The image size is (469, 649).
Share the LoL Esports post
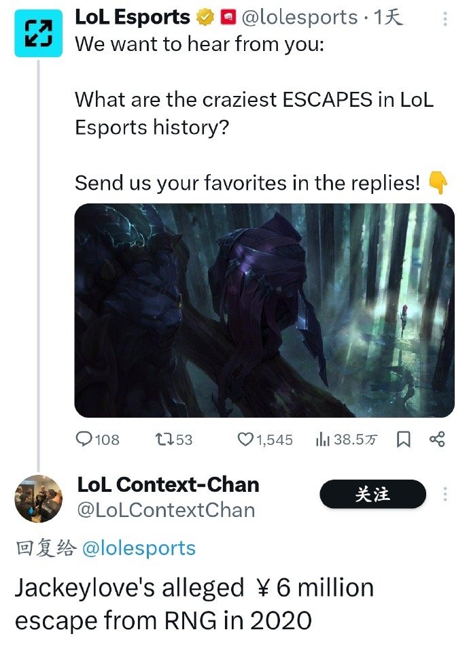tap(437, 439)
